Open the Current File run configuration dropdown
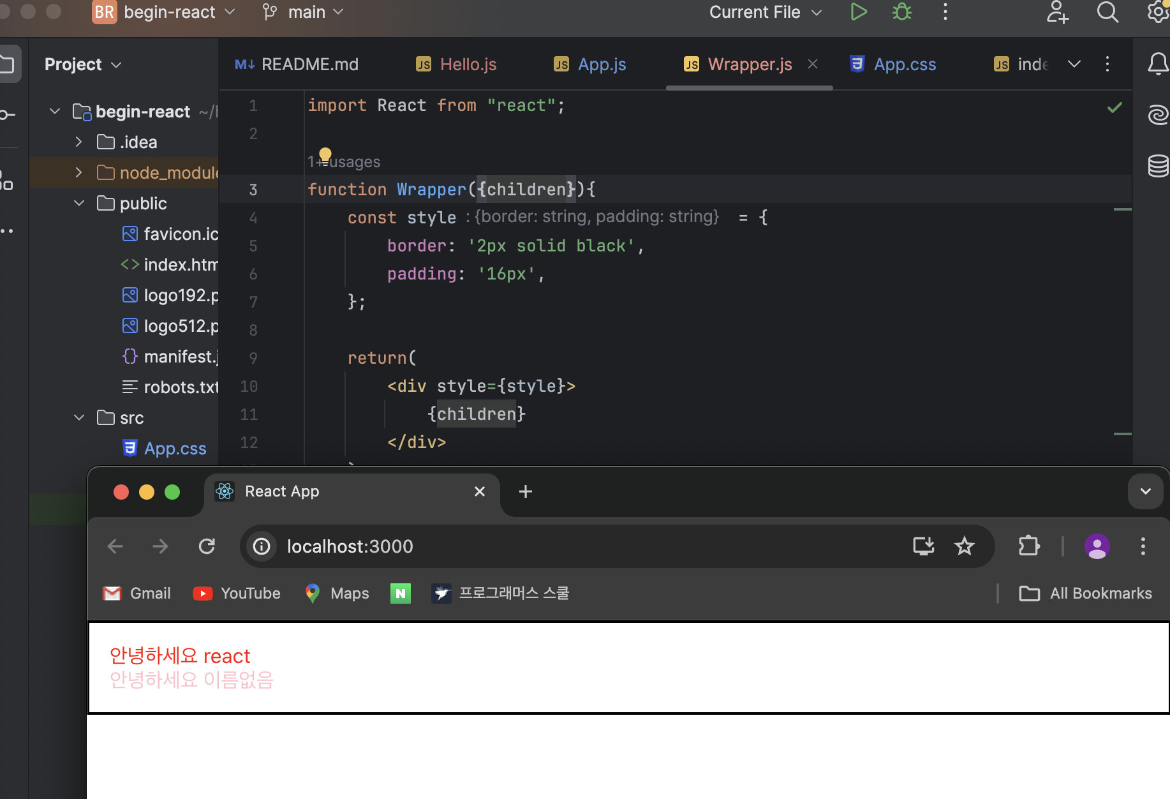The image size is (1170, 799). coord(766,12)
